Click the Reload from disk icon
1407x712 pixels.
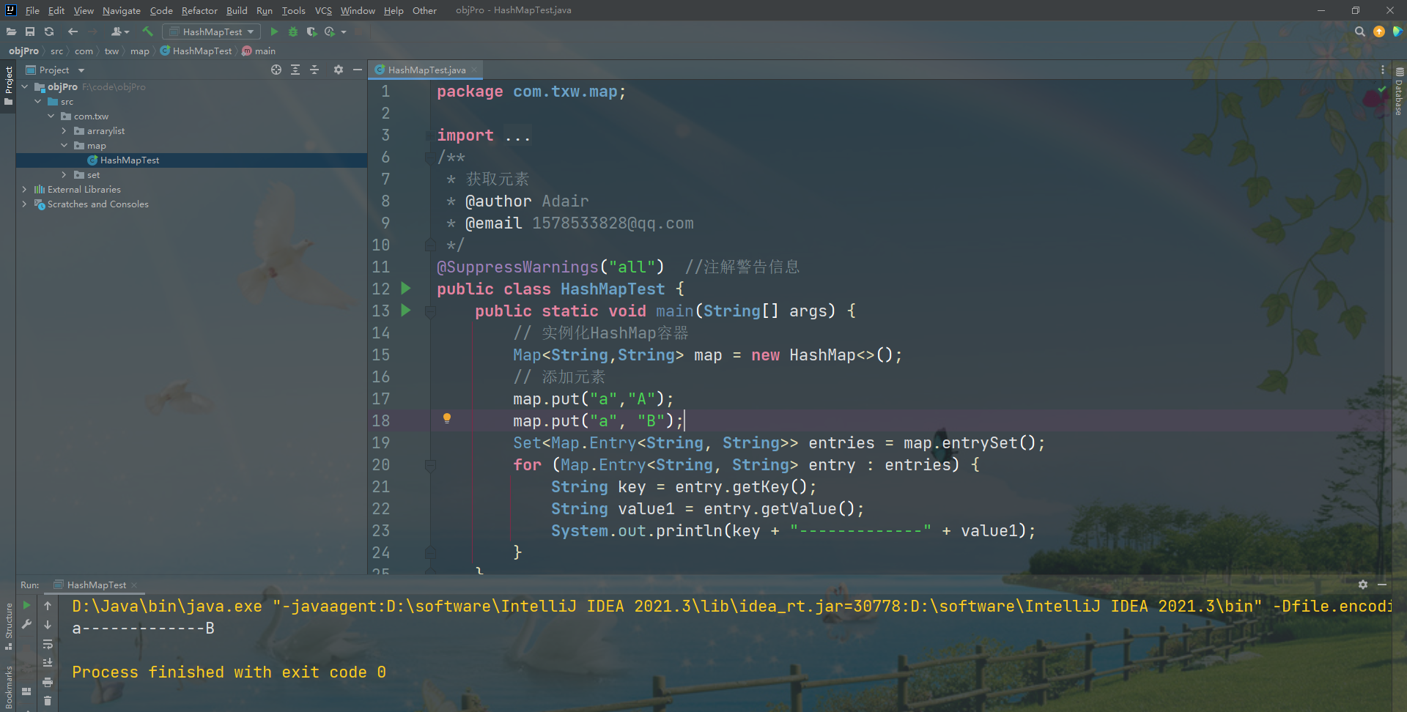(x=49, y=31)
